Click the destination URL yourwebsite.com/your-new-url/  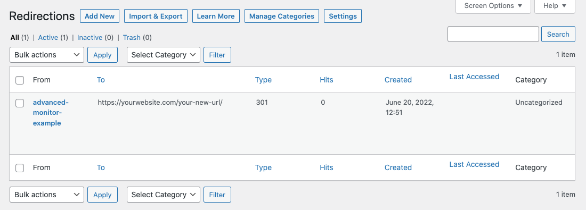(160, 102)
